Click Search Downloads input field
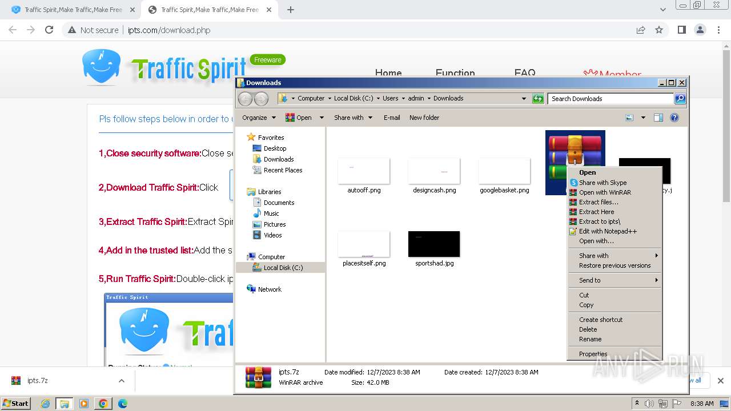731x411 pixels. pos(610,99)
